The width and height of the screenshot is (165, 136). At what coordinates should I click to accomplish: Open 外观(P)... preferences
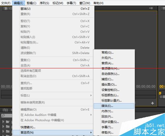pos(114,58)
